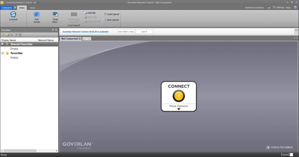Collapse the Favorites tree node

point(2,53)
